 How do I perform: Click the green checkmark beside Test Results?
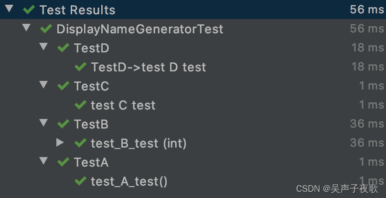point(29,10)
